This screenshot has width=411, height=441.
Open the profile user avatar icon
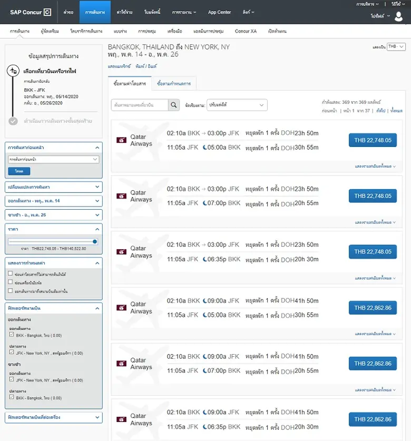(x=398, y=16)
